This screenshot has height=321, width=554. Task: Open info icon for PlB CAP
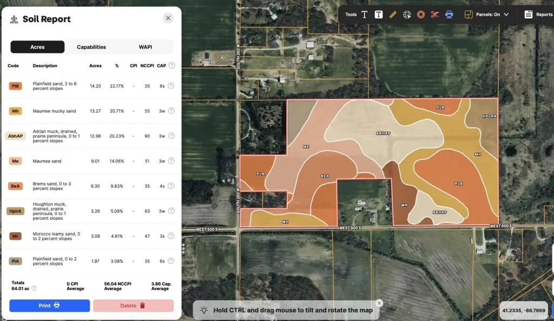(x=172, y=86)
